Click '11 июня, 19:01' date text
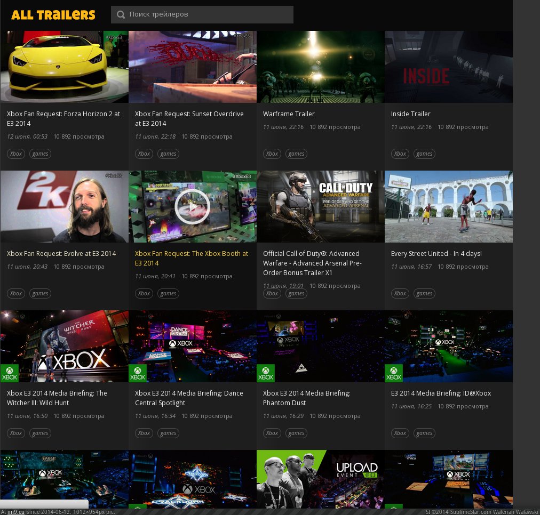Screen dimensions: 540x515 pos(283,286)
